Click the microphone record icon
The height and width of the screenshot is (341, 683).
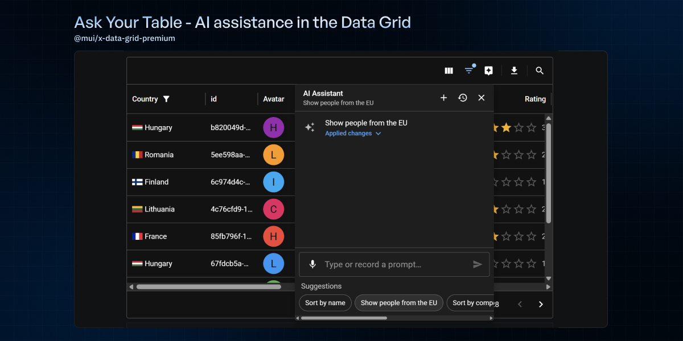[x=312, y=264]
